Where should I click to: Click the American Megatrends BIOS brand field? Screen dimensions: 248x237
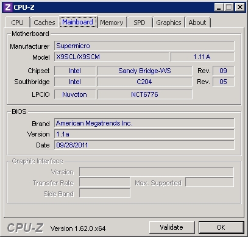point(144,123)
